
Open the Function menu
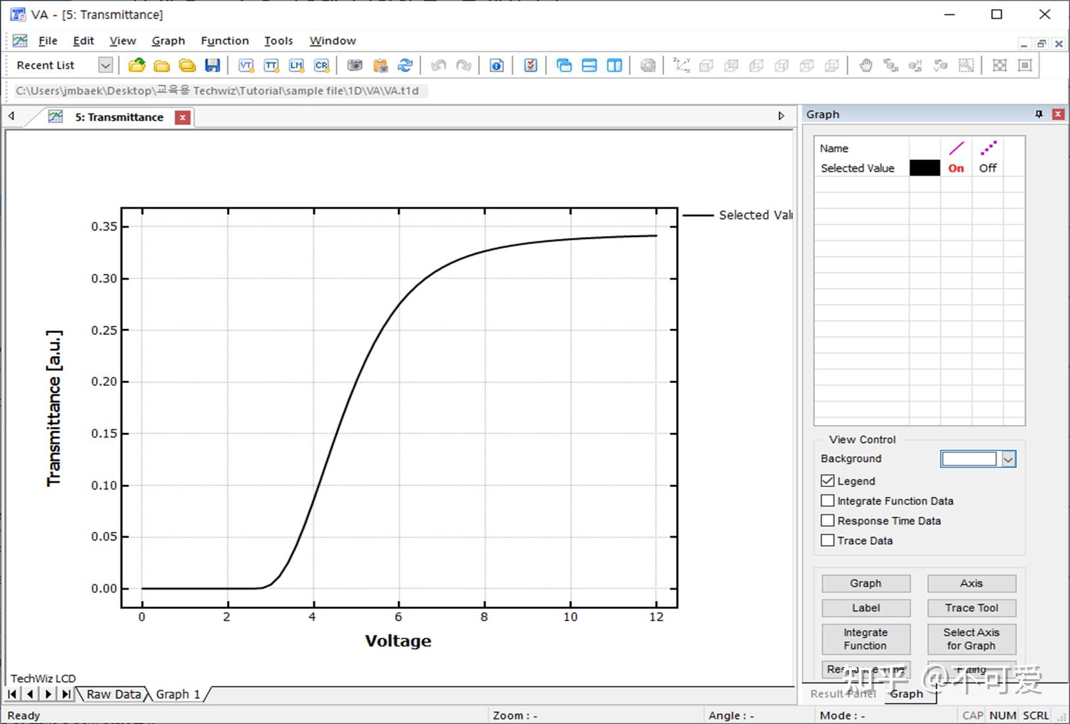(x=225, y=41)
